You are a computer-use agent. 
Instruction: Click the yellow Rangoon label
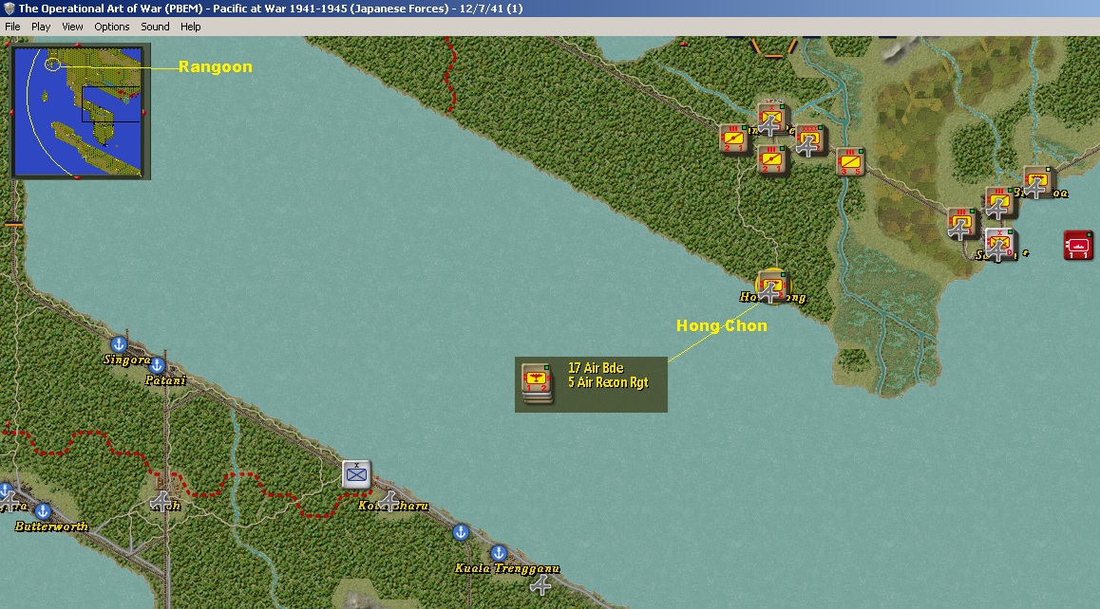pyautogui.click(x=215, y=66)
